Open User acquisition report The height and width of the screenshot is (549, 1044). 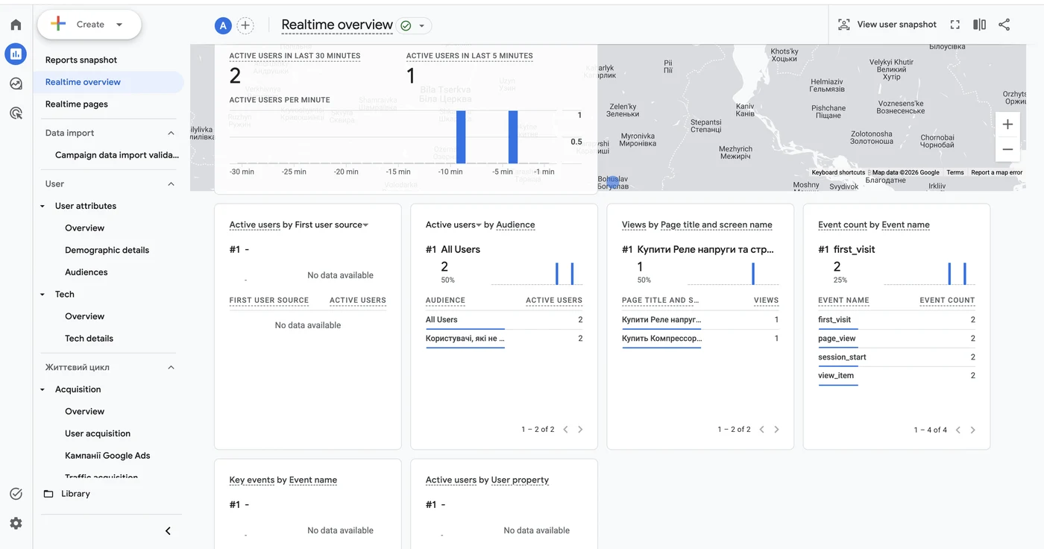[98, 433]
